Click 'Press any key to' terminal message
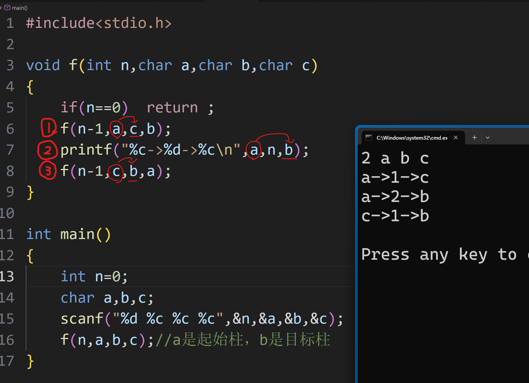The width and height of the screenshot is (529, 383). pyautogui.click(x=439, y=255)
